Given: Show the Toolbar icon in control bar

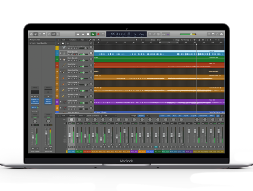Looking at the screenshot, I should (44, 34).
